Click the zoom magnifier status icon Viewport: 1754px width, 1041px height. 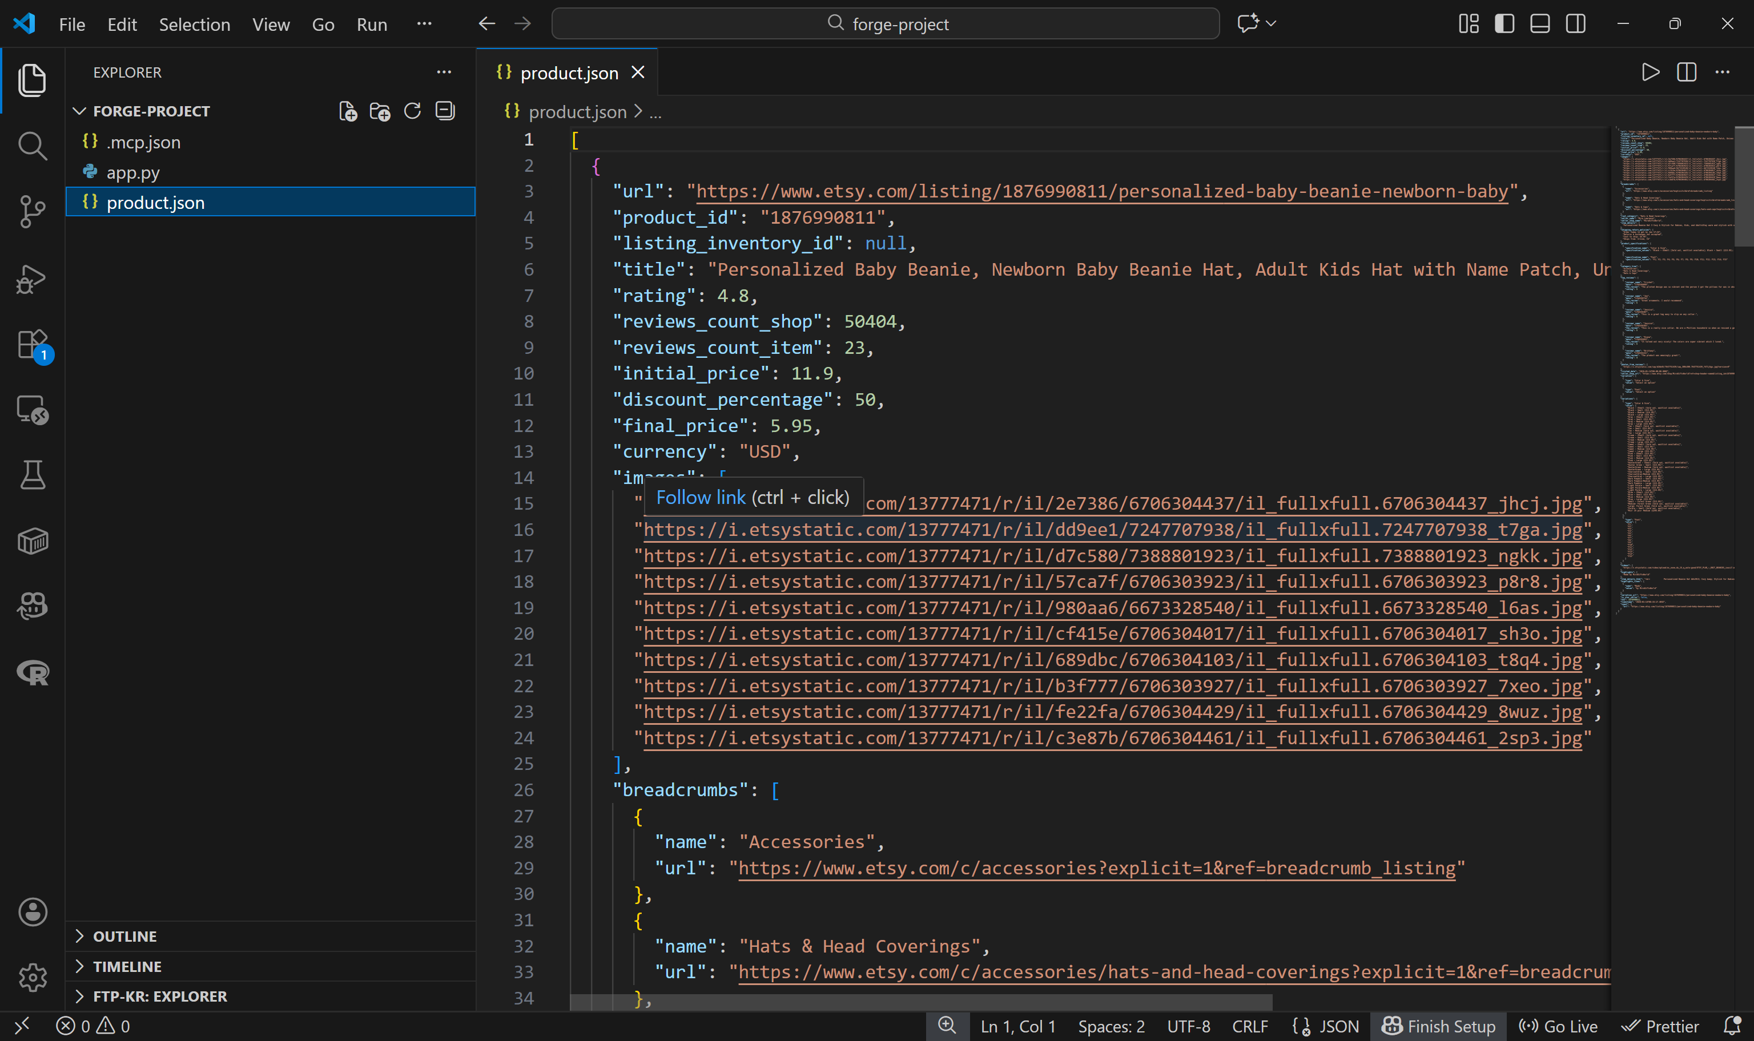[948, 1026]
